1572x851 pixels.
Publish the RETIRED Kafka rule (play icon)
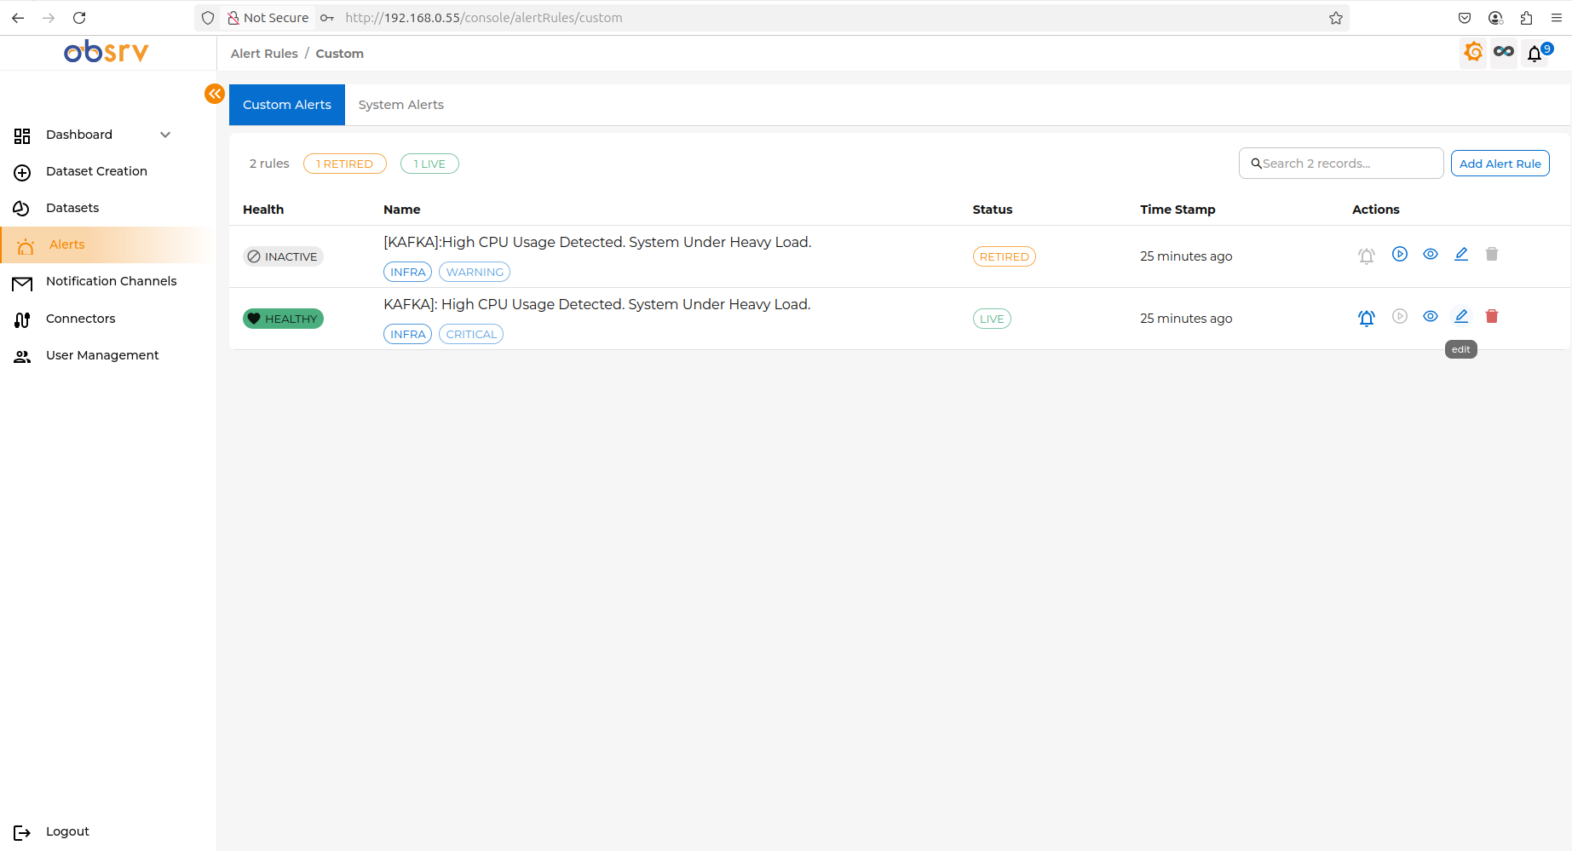pyautogui.click(x=1400, y=254)
